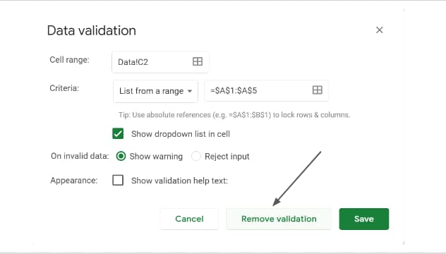446x254 pixels.
Task: Click the Appearance: label
Action: click(74, 181)
